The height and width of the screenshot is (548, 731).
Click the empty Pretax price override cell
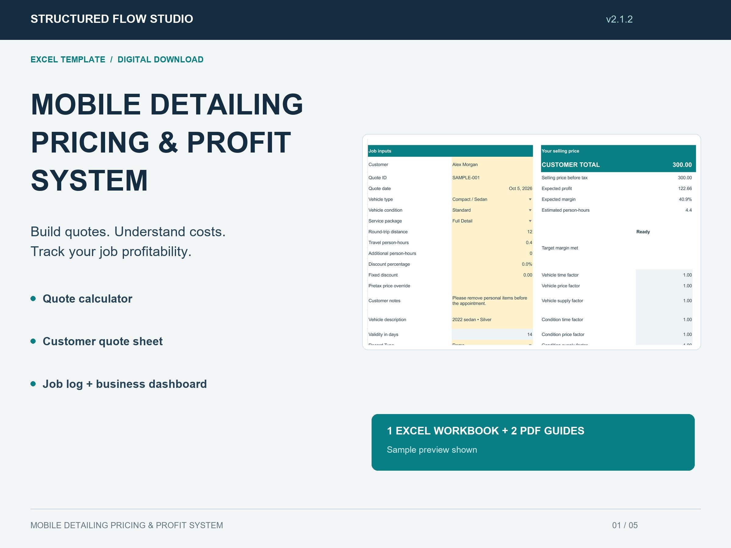point(492,286)
